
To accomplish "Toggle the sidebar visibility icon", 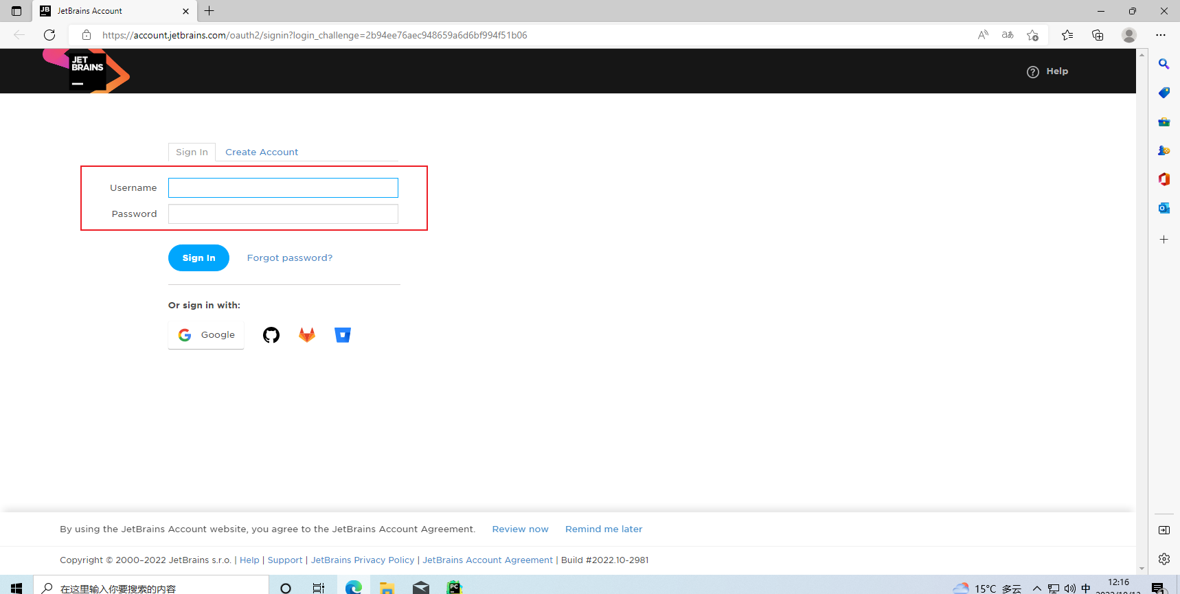I will coord(1164,530).
